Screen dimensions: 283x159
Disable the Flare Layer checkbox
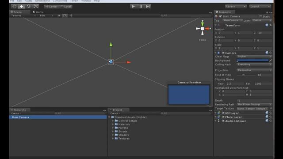pos(223,117)
